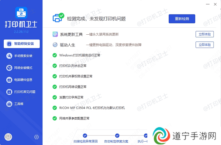Viewport: 221px width, 145px height.
Task: Click the text 打印机网络设置正常
Action: pos(73,87)
